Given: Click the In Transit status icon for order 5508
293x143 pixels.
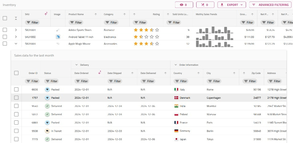Looking at the screenshot, I should click(47, 131).
